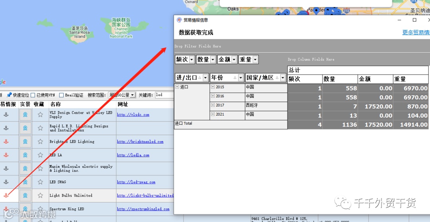The height and width of the screenshot is (222, 430).
Task: Click the 实景 column header
Action: pyautogui.click(x=25, y=104)
